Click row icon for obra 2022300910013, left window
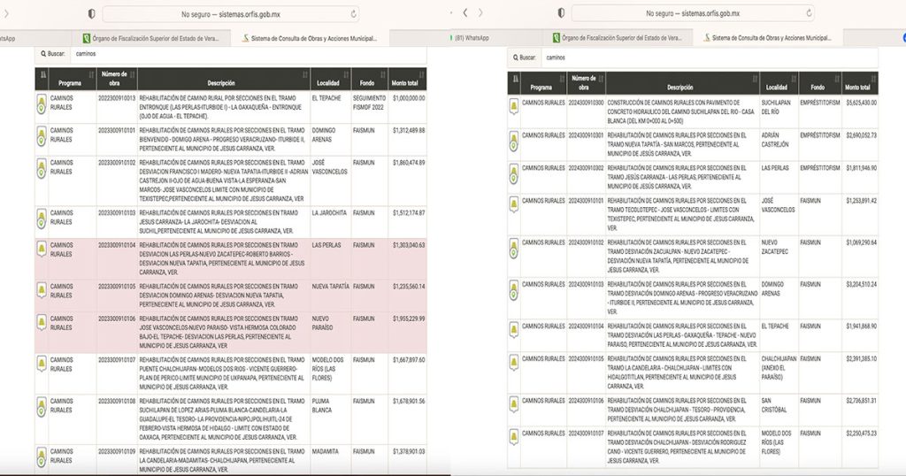The width and height of the screenshot is (906, 476). coord(42,104)
